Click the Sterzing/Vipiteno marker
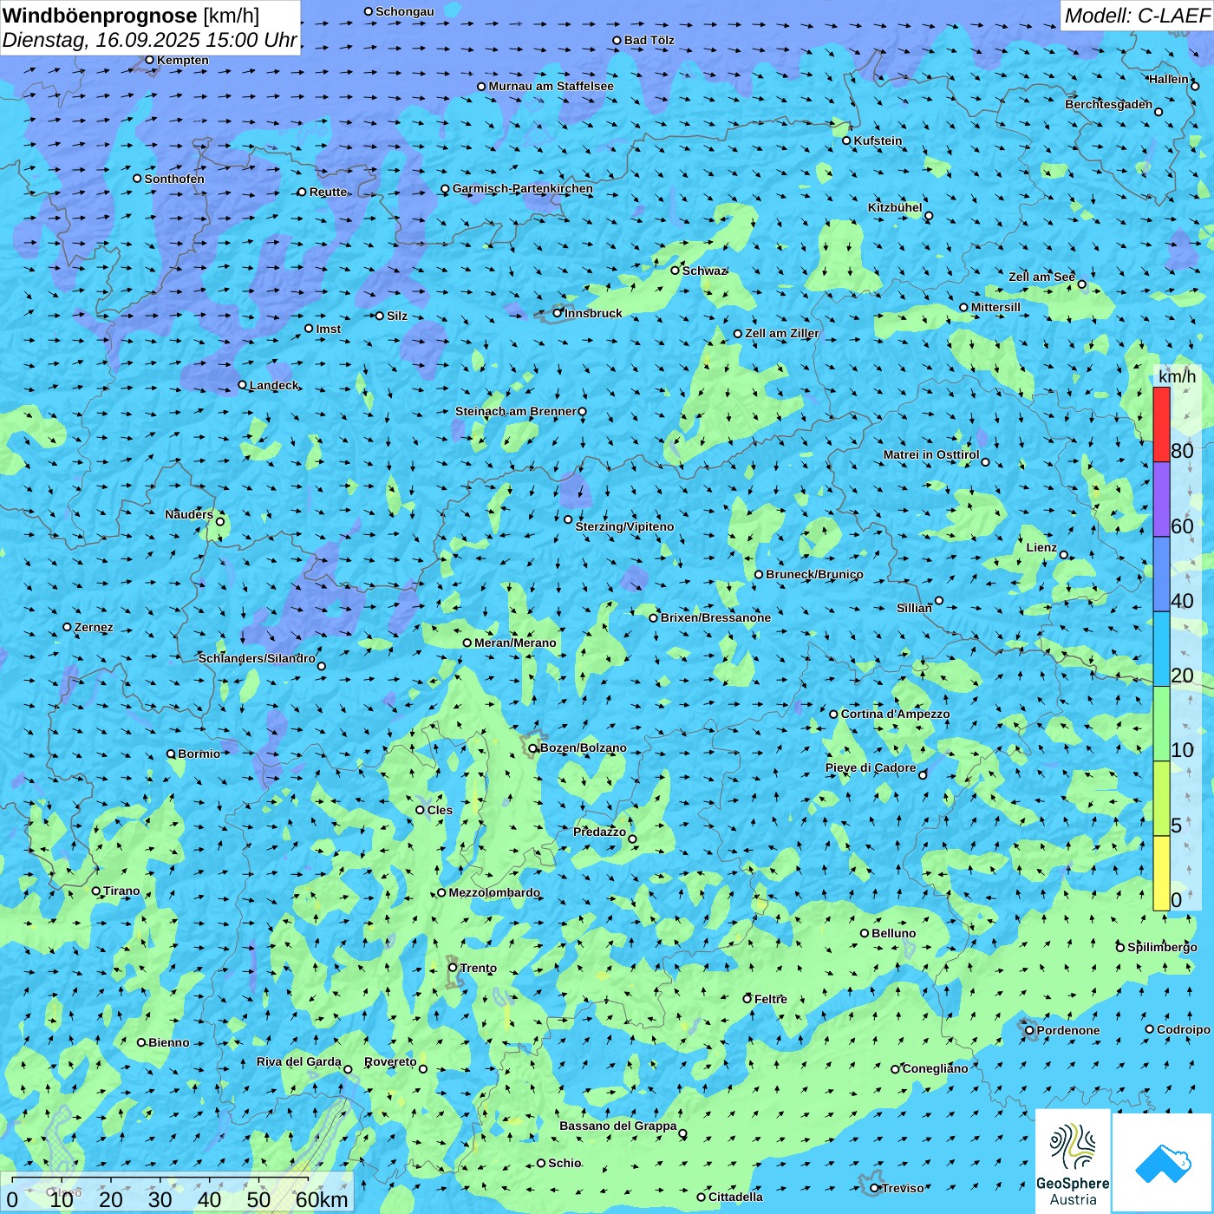 click(x=568, y=519)
